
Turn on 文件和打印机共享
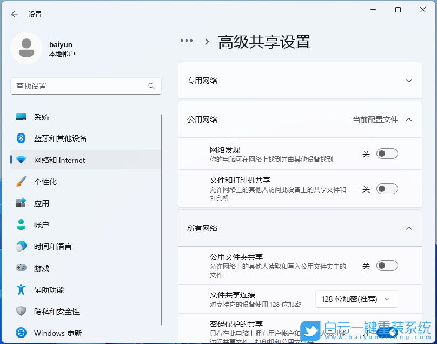click(386, 189)
